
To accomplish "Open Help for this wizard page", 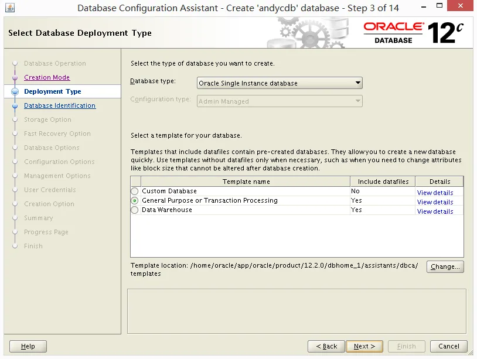I will click(28, 346).
